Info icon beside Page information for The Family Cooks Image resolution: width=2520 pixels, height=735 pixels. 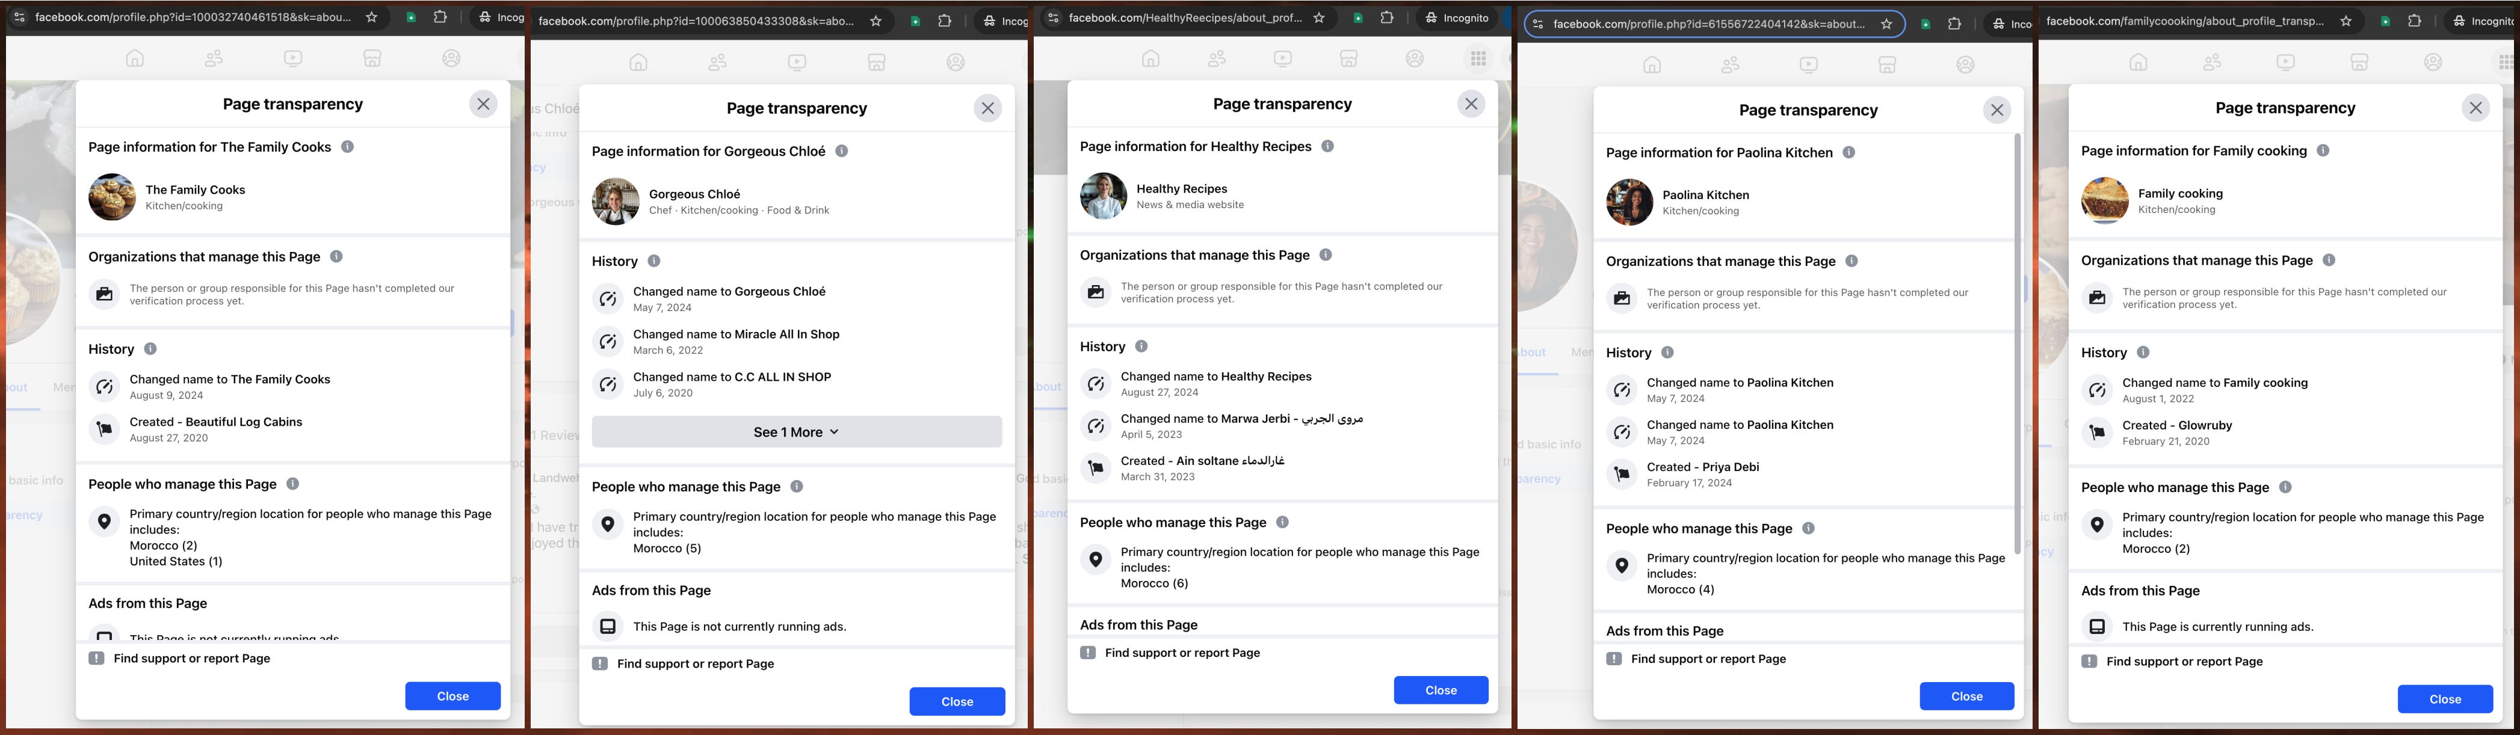pyautogui.click(x=347, y=147)
